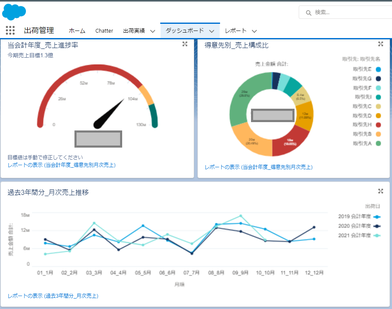Open report link under the donut chart
The height and width of the screenshot is (309, 392).
coord(258,167)
